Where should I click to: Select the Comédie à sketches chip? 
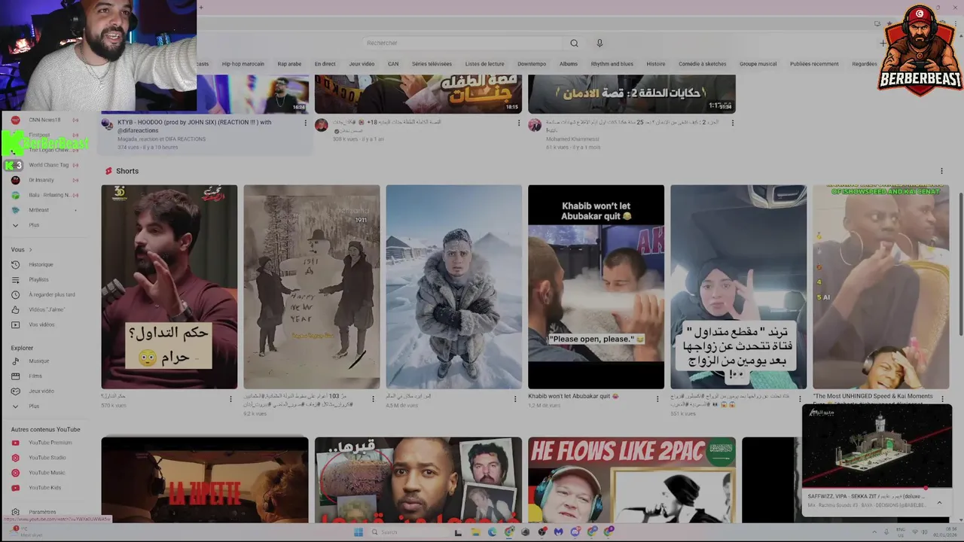point(703,64)
